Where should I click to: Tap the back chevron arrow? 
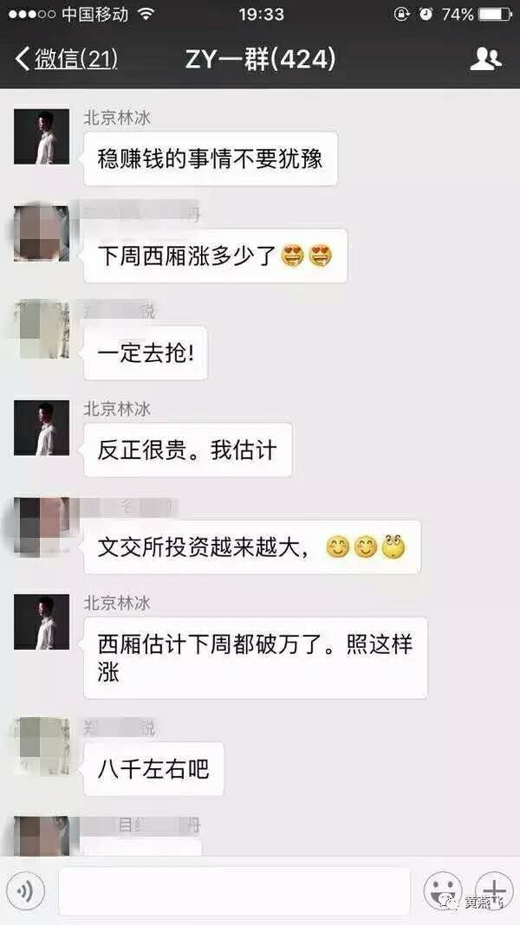point(22,59)
